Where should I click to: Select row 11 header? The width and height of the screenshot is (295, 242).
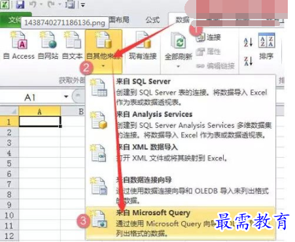coord(9,226)
